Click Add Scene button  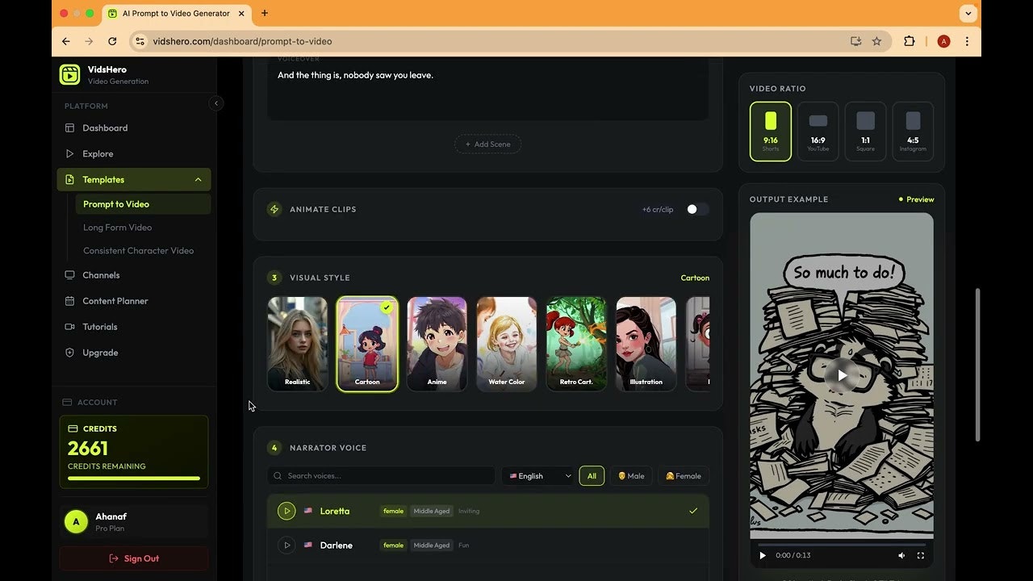click(488, 144)
